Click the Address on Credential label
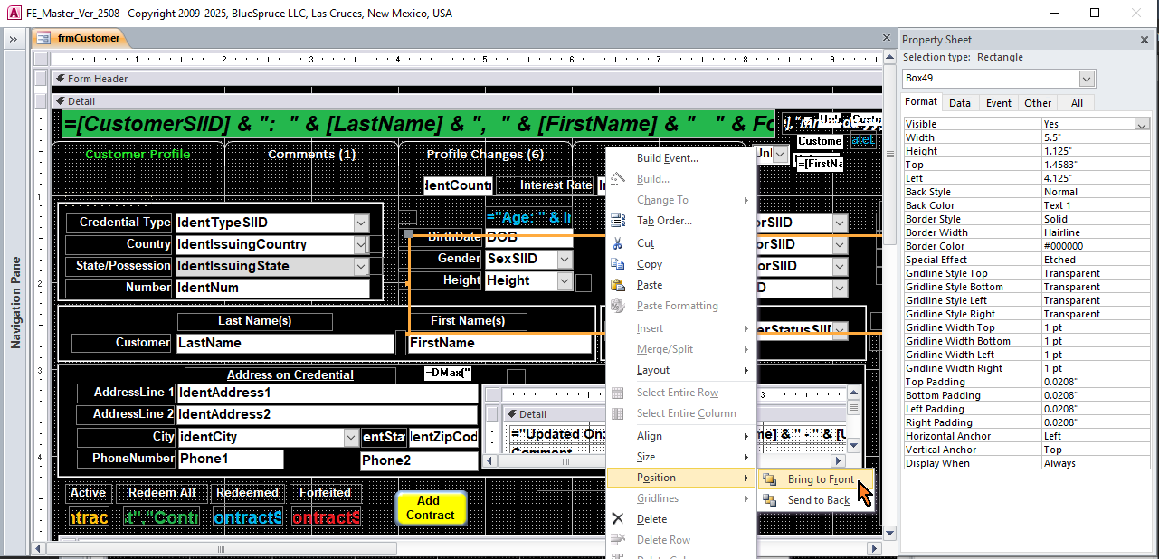The height and width of the screenshot is (559, 1159). 290,374
